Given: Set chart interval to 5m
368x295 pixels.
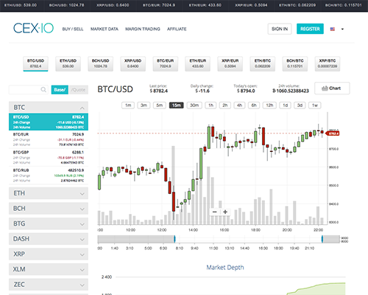Looking at the screenshot, I should tap(160, 105).
